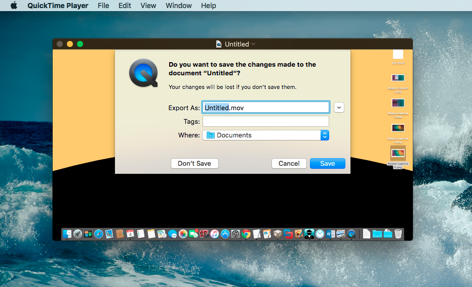Open the Where Documents location popup
The width and height of the screenshot is (472, 287).
click(266, 135)
